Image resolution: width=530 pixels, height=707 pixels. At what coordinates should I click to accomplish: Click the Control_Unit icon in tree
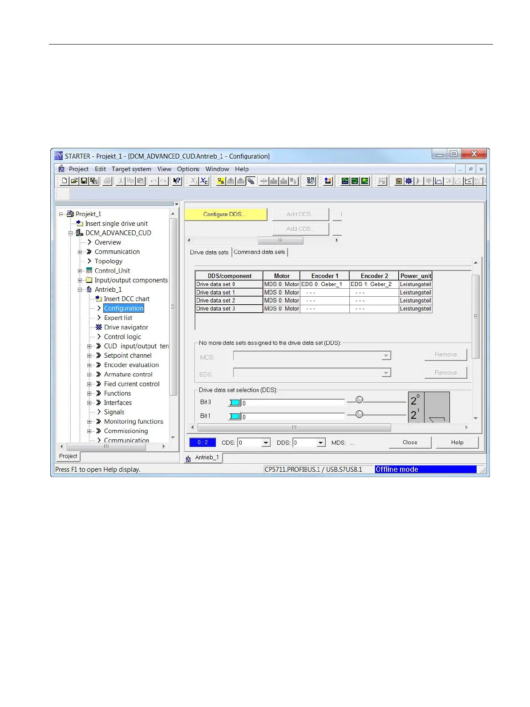click(89, 271)
